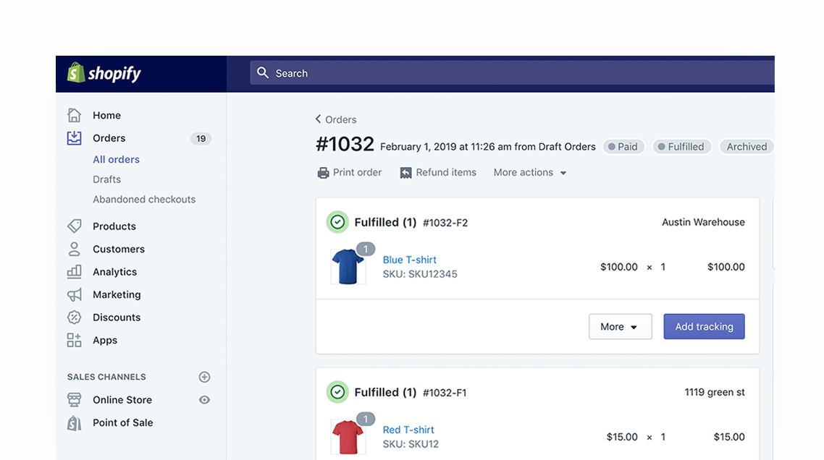824x460 pixels.
Task: Open the Blue T-shirt product link
Action: click(x=410, y=259)
